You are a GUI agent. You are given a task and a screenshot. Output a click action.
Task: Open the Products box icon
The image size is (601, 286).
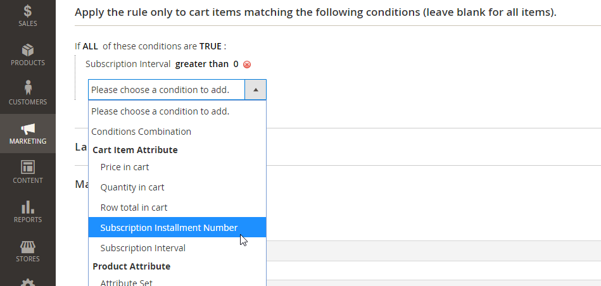pos(27,50)
